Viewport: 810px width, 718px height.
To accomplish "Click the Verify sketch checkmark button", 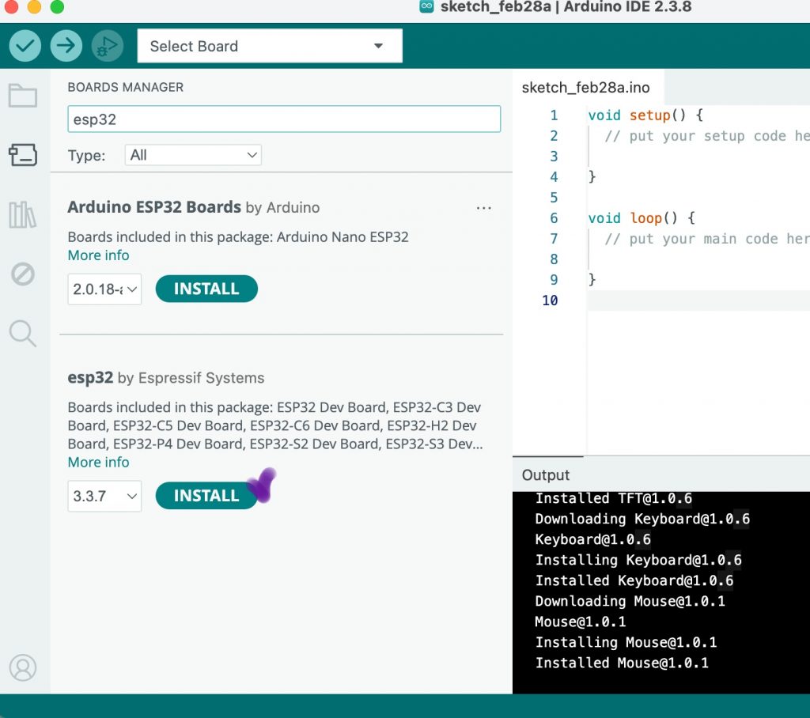I will coord(25,46).
